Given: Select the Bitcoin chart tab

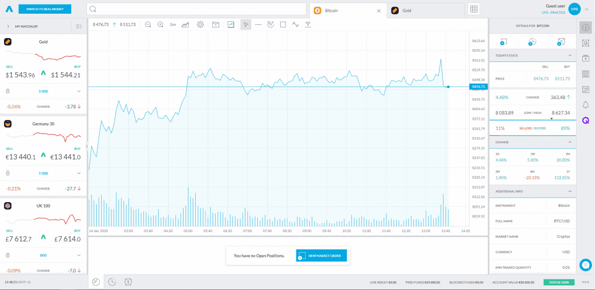Looking at the screenshot, I should (x=346, y=10).
